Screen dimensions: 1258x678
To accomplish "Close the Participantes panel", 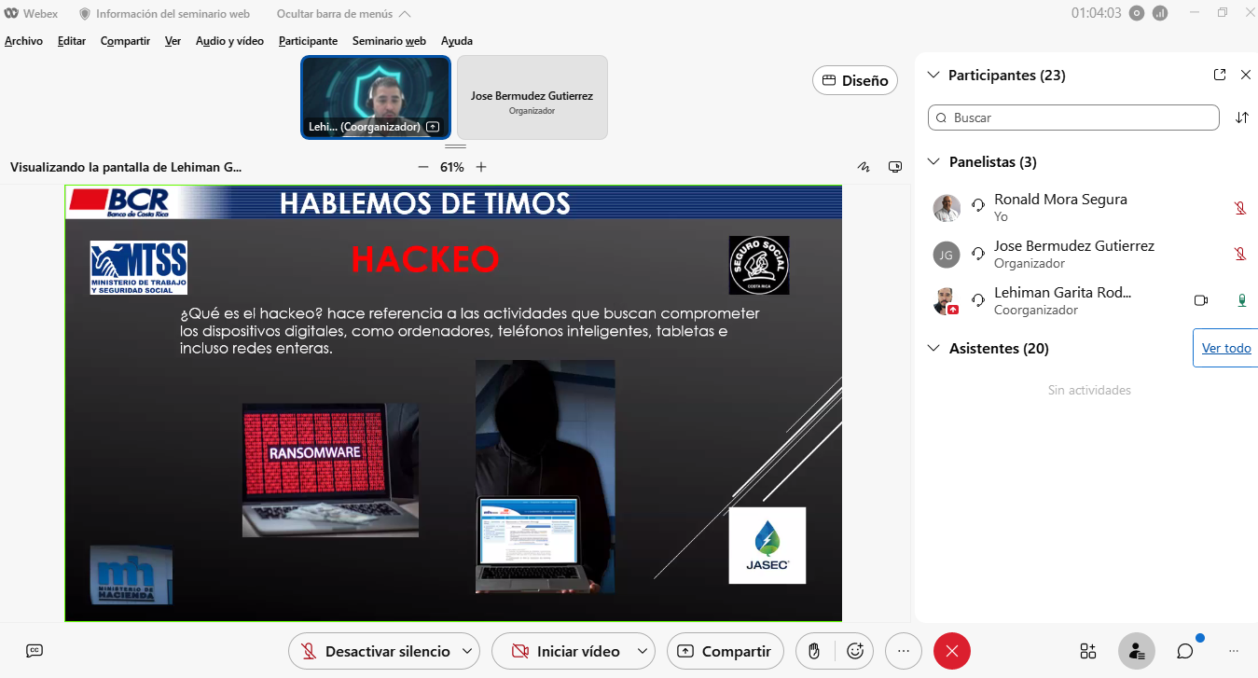I will 1246,75.
